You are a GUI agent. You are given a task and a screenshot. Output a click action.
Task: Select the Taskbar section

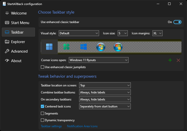tap(18, 32)
